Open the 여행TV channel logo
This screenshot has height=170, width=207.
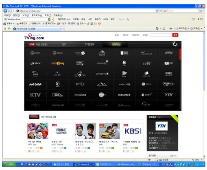coord(168,84)
